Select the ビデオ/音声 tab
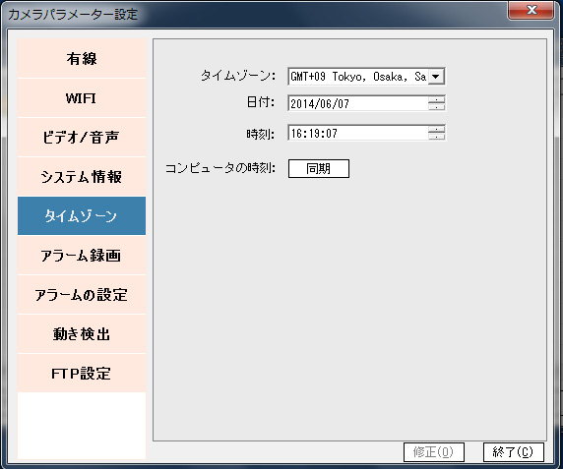Image resolution: width=563 pixels, height=469 pixels. pyautogui.click(x=82, y=138)
